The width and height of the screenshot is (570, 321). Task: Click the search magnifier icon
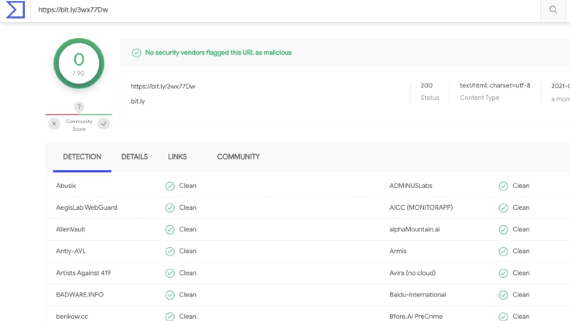pos(553,10)
